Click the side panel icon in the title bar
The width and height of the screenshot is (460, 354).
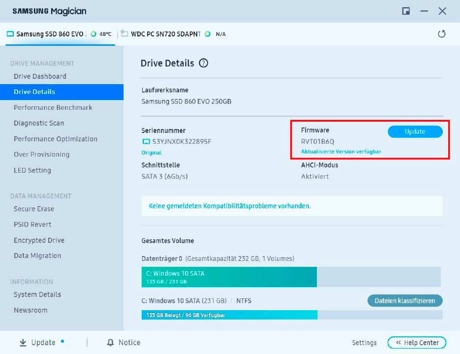406,10
